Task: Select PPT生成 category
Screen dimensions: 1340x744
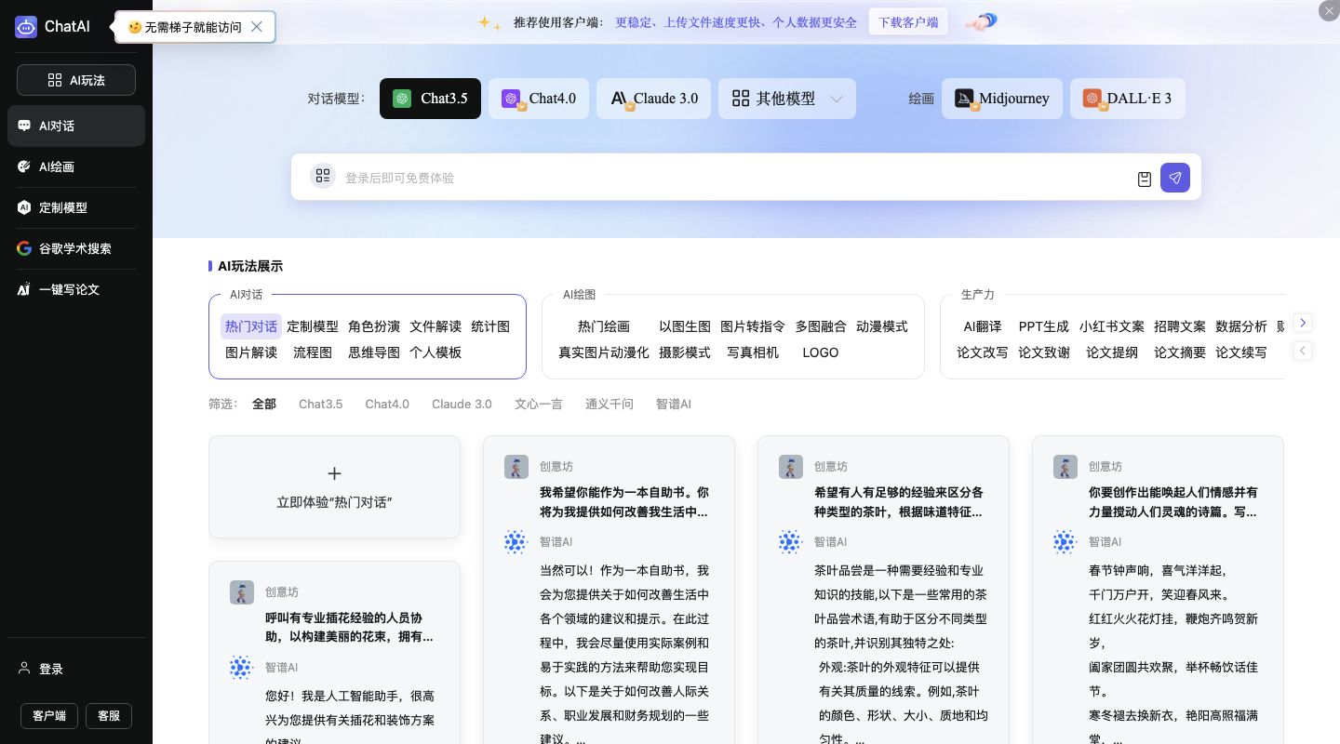Action: pos(1044,326)
